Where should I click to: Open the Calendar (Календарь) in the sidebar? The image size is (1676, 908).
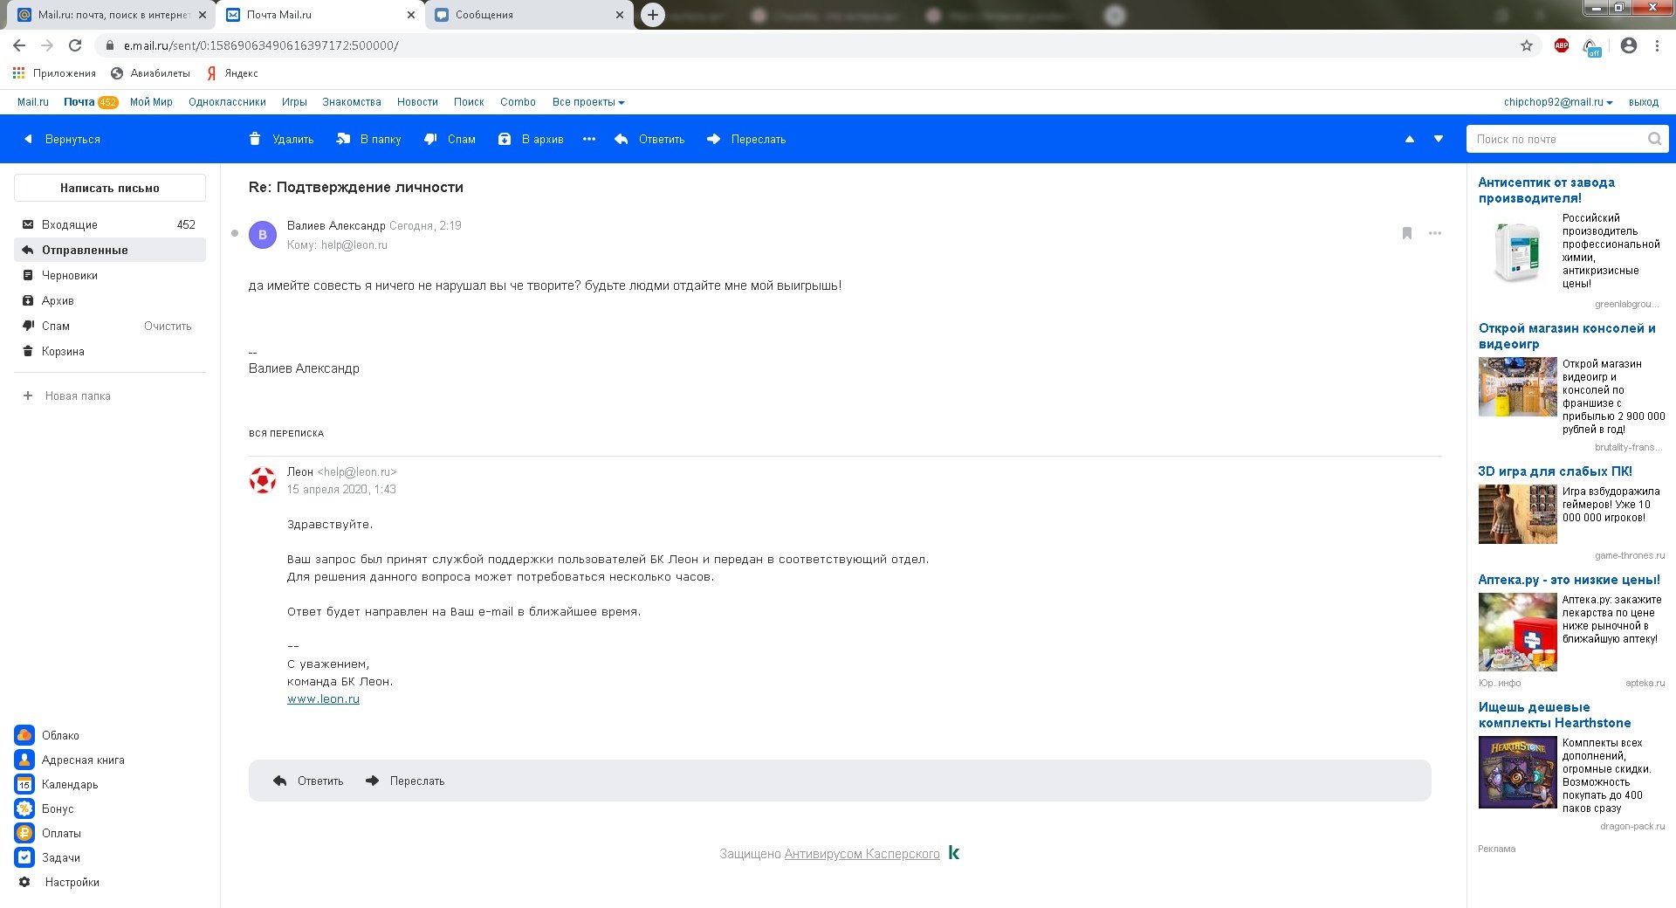tap(24, 784)
